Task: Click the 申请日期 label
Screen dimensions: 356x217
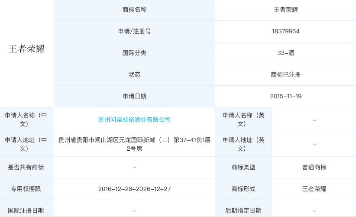Action: [x=134, y=96]
